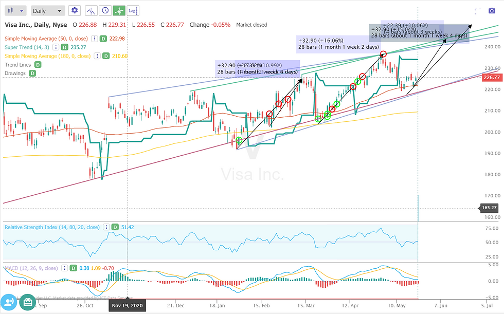Click the +22.39 (+10.06%) measurement label
The width and height of the screenshot is (504, 314).
(x=405, y=25)
